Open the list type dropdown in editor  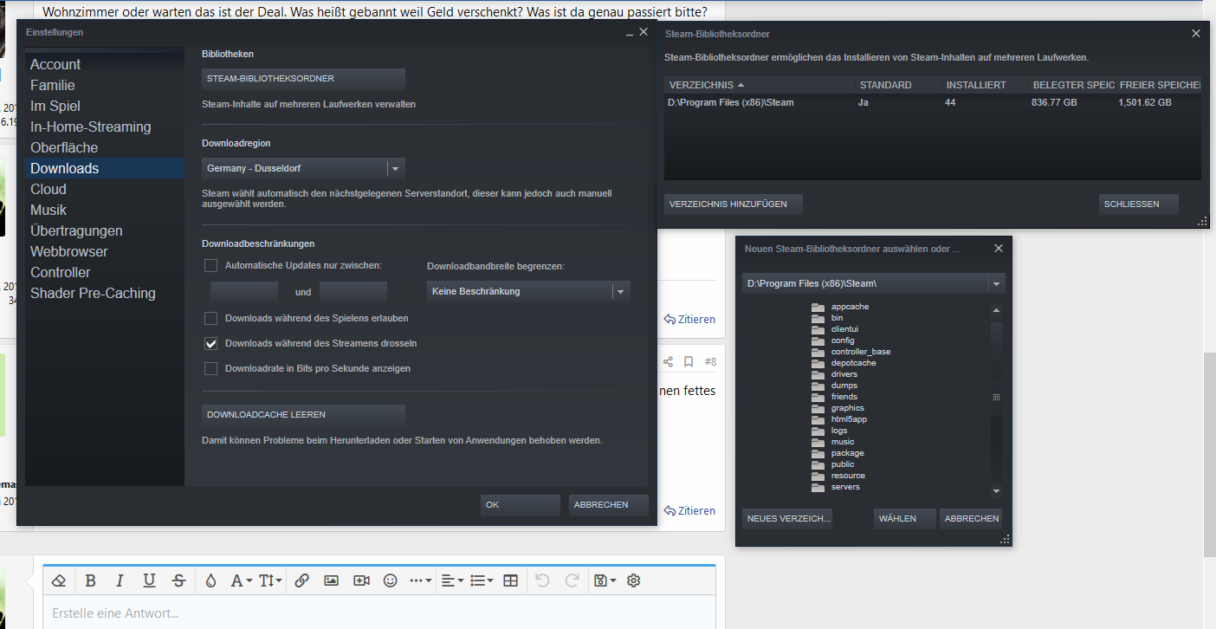pos(481,580)
